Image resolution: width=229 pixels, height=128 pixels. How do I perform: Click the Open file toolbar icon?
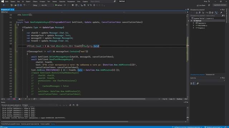click(15, 5)
